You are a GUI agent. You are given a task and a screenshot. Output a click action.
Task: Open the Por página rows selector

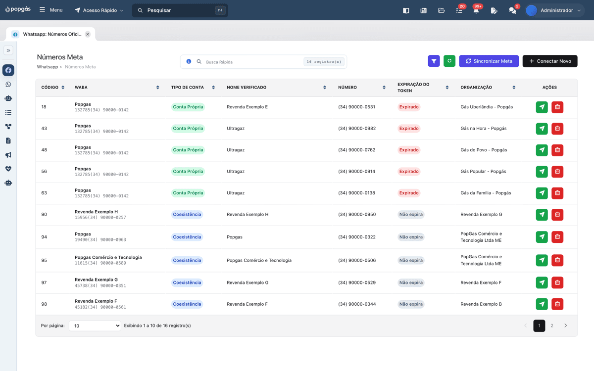pos(95,325)
